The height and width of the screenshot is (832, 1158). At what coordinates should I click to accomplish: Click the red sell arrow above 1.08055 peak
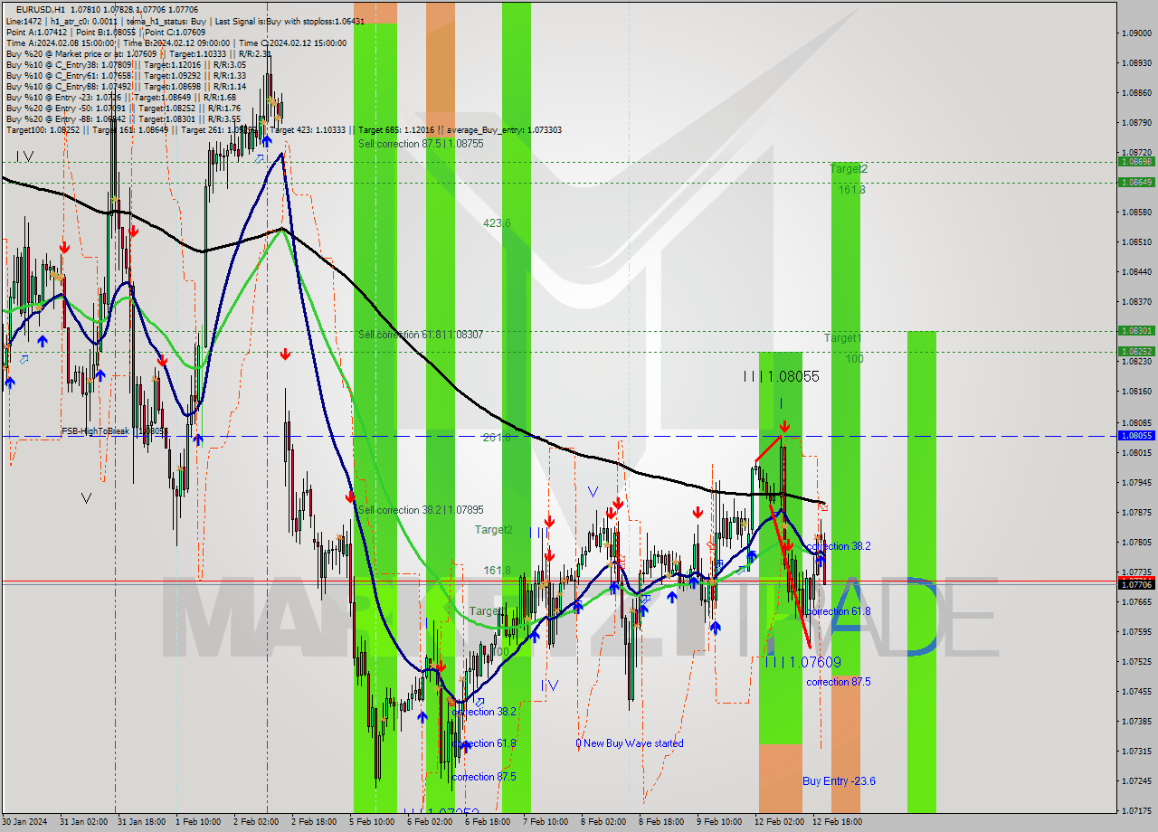pos(784,425)
